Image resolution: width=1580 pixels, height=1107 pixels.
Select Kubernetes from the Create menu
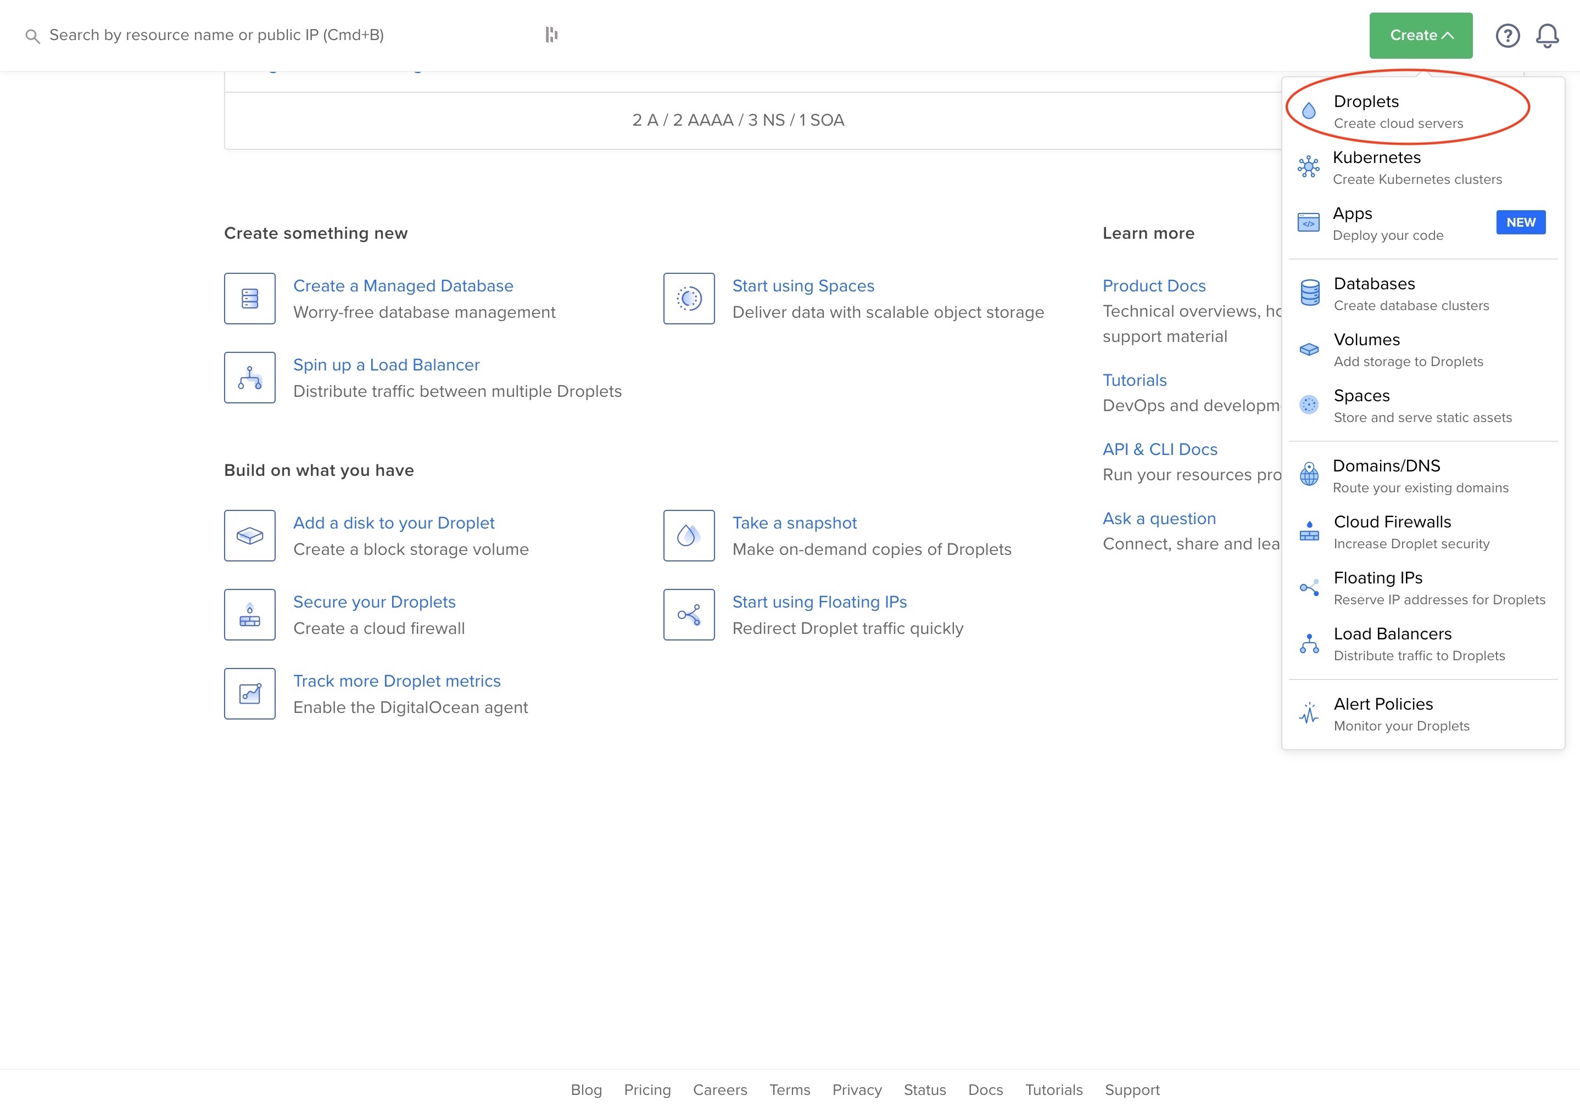coord(1422,167)
